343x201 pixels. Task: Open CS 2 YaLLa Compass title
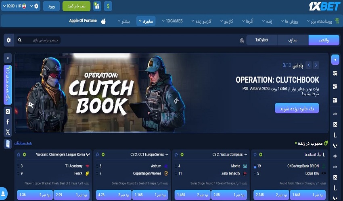tap(227, 154)
